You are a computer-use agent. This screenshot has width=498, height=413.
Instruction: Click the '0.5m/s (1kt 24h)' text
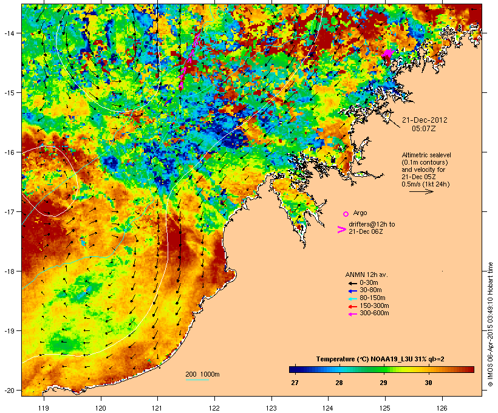(426, 184)
